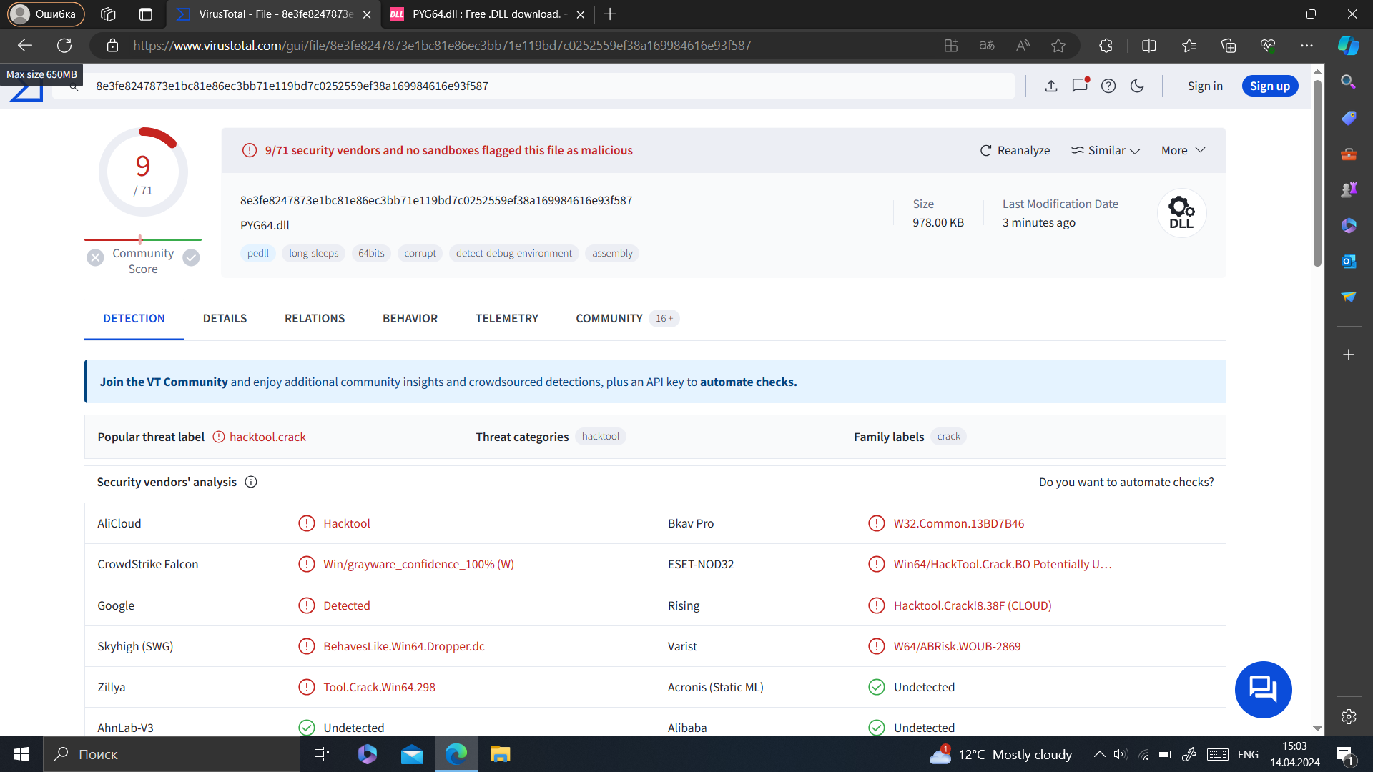Close the VirusTotal browser tab
This screenshot has width=1373, height=772.
pos(367,14)
